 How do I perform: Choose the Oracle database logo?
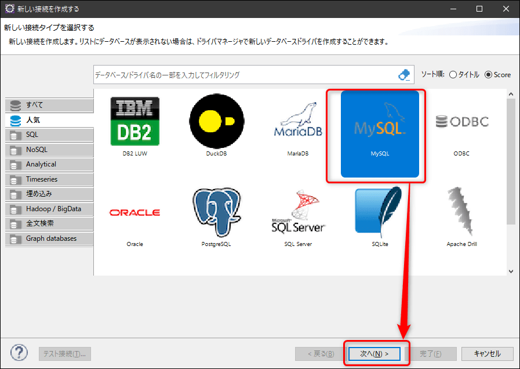[x=134, y=212]
